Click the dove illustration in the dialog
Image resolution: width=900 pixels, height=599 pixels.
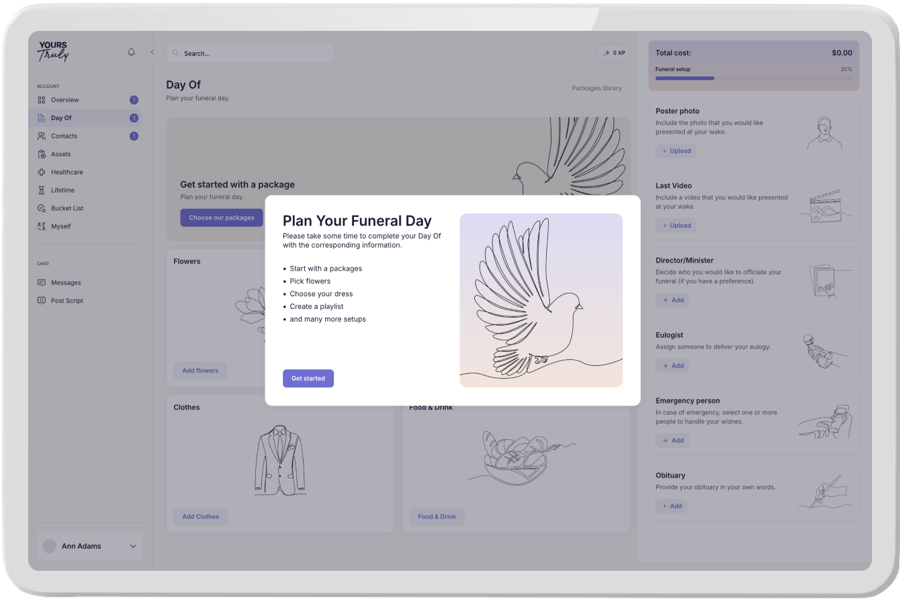pyautogui.click(x=541, y=300)
